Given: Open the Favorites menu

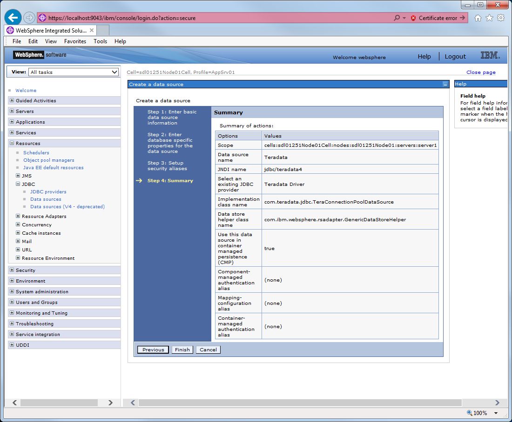Looking at the screenshot, I should 75,41.
